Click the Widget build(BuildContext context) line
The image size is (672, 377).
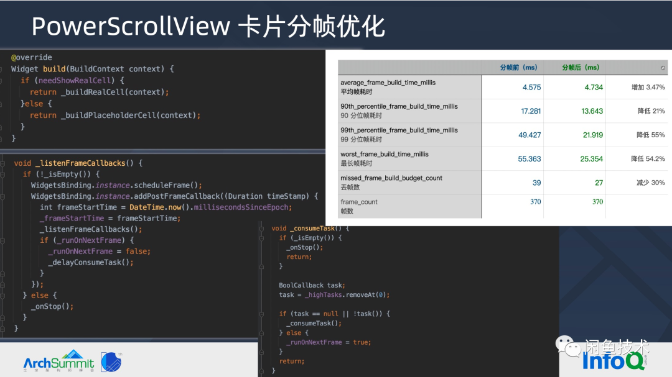click(93, 69)
